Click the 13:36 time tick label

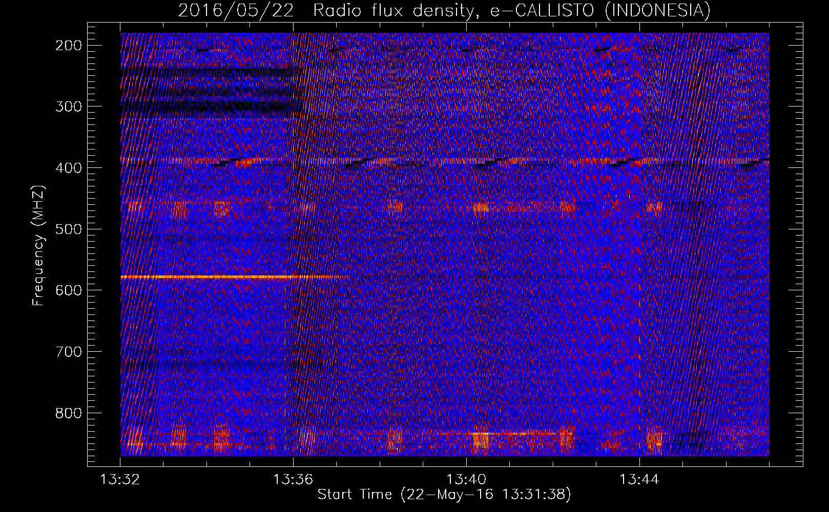coord(294,480)
